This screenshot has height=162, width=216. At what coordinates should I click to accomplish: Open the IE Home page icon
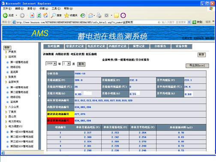pyautogui.click(x=45, y=15)
